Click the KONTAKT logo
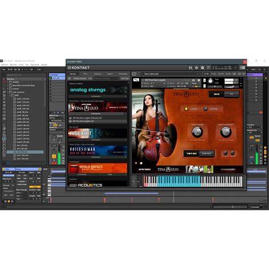The width and height of the screenshot is (269, 269). [79, 68]
